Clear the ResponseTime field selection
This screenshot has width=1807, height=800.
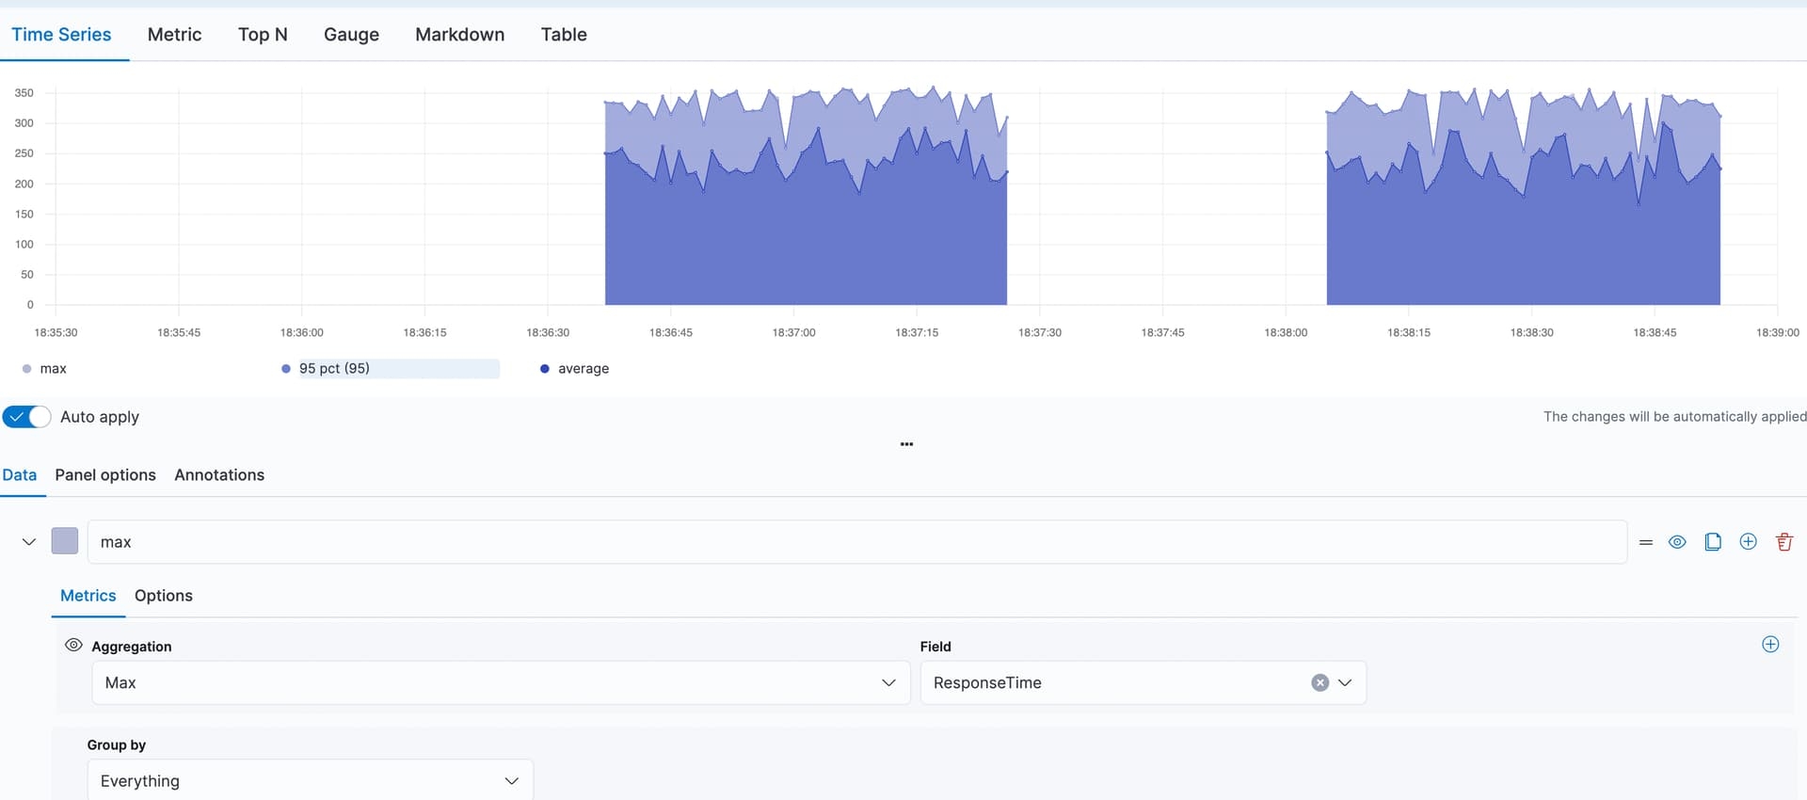(1320, 683)
